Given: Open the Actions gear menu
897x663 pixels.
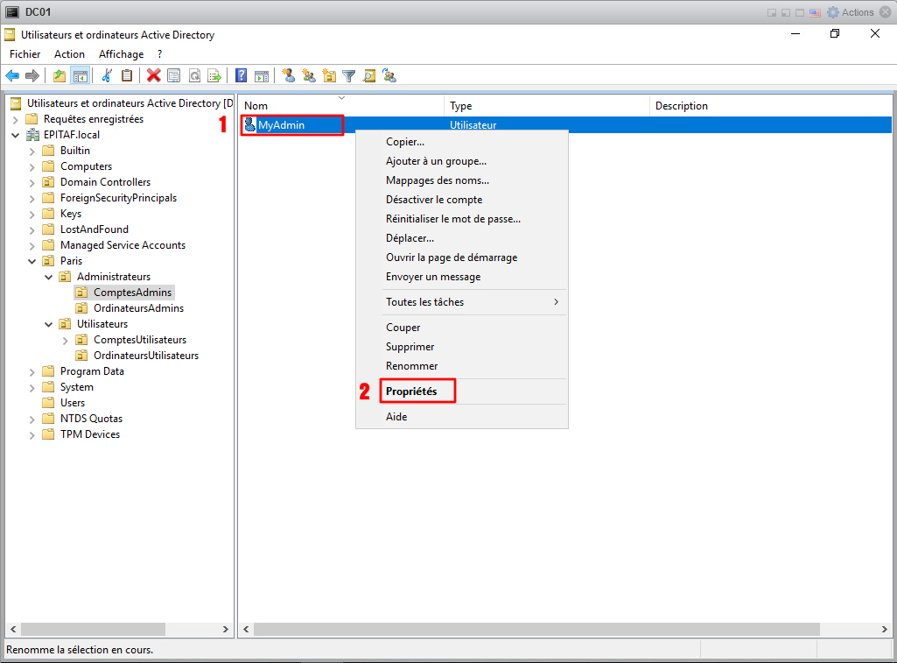Looking at the screenshot, I should click(851, 12).
